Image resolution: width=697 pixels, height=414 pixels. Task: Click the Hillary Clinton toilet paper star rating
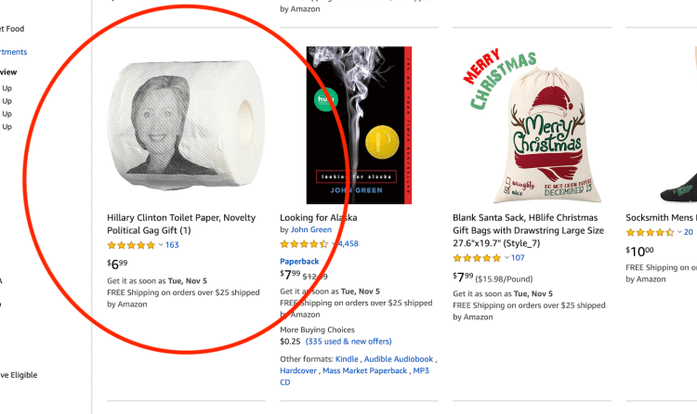coord(131,245)
